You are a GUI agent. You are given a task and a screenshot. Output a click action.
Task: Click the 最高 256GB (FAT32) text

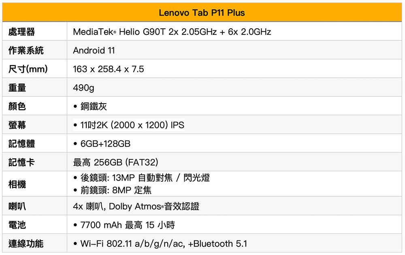115,162
